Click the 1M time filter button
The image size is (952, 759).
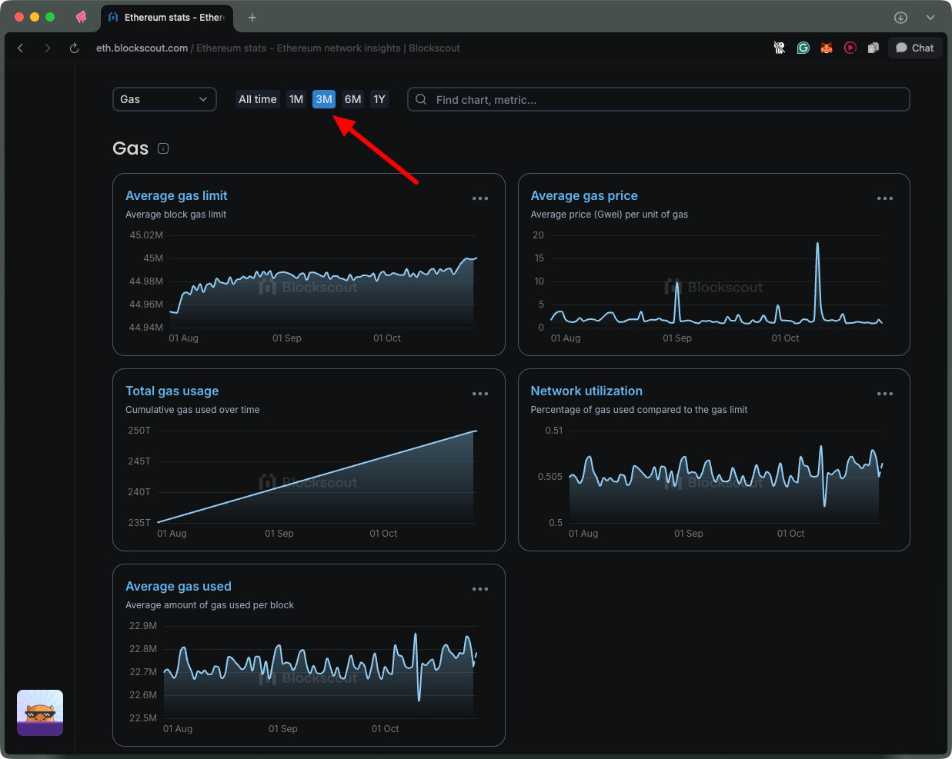pyautogui.click(x=296, y=99)
